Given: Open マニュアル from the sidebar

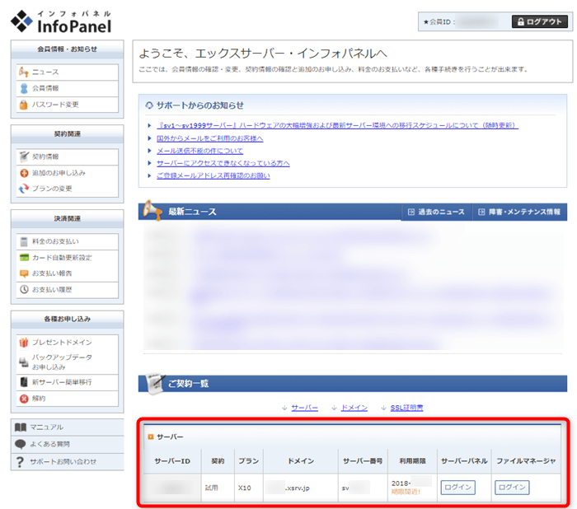Looking at the screenshot, I should click(x=46, y=427).
